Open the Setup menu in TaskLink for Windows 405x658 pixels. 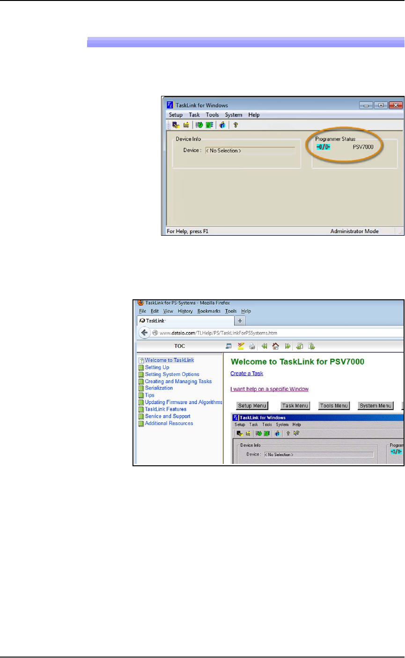pyautogui.click(x=176, y=115)
